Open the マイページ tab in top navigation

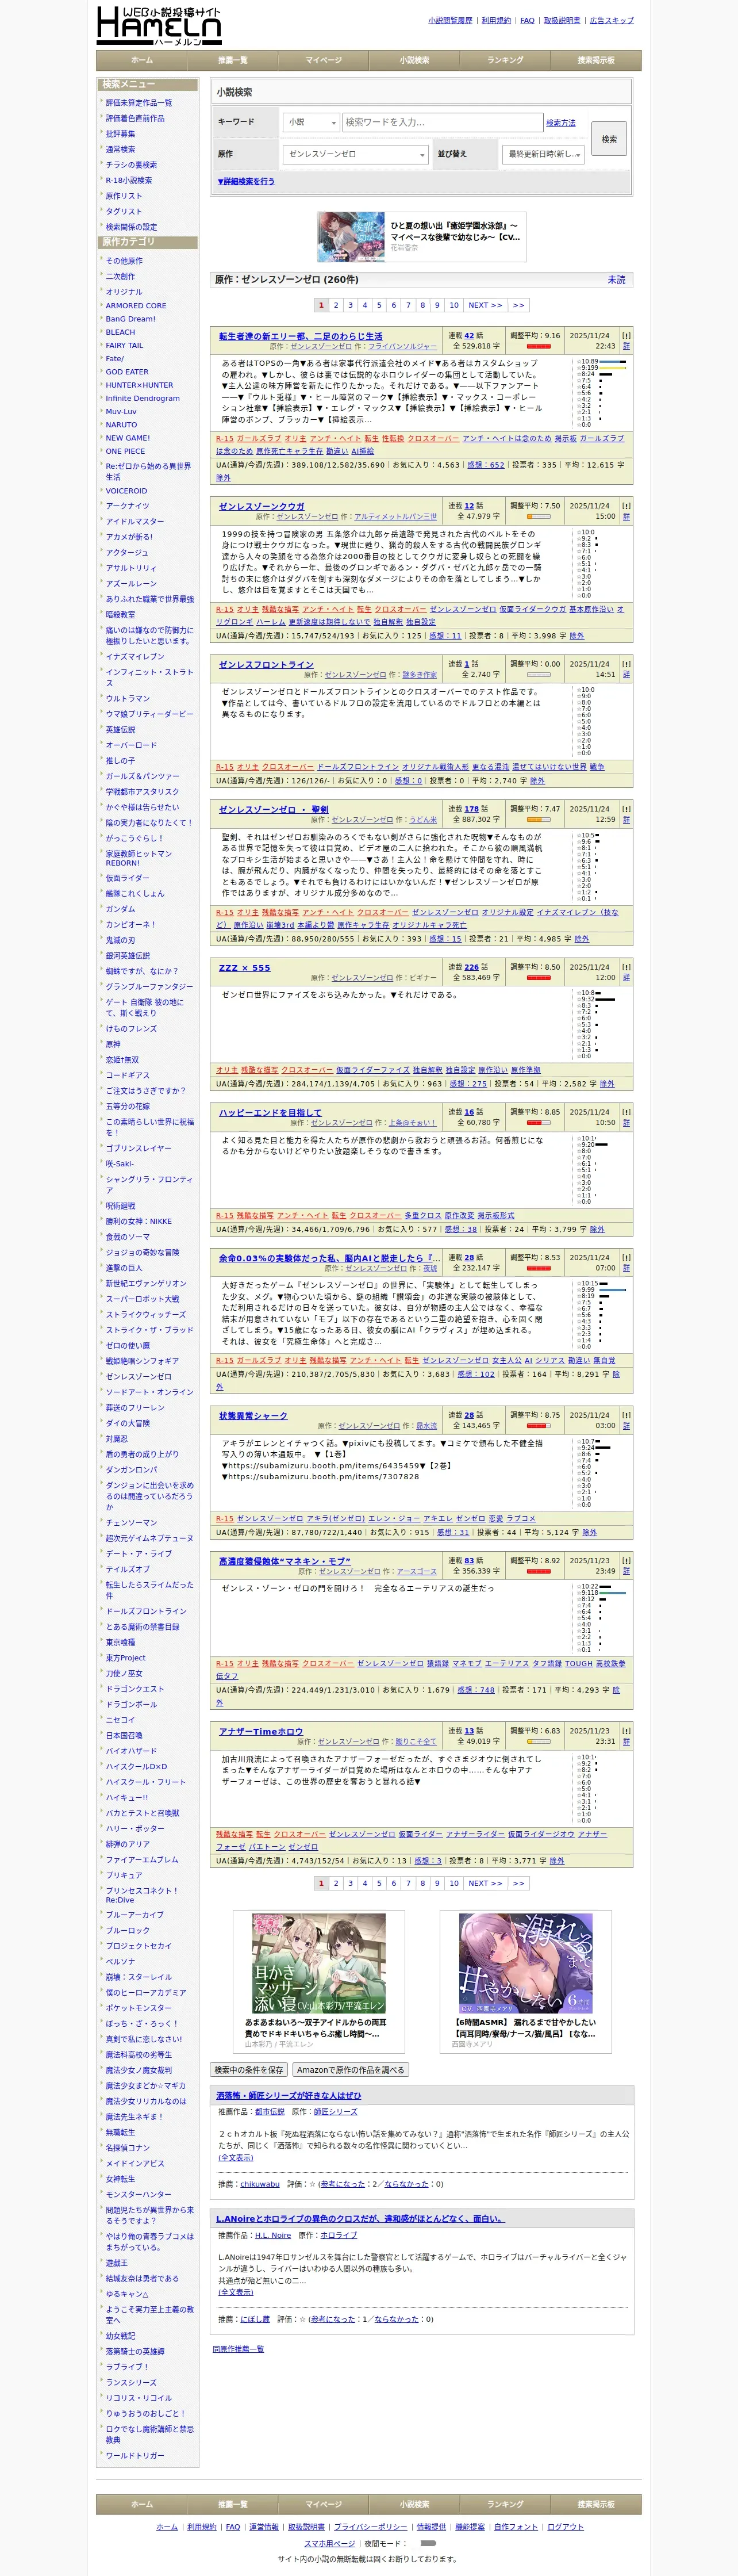pos(323,60)
